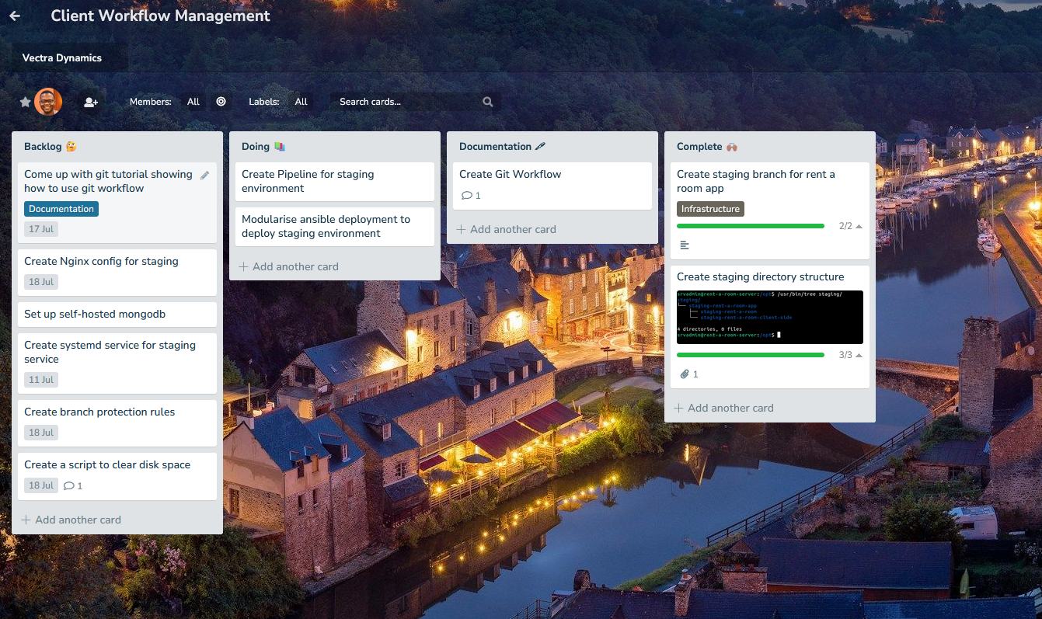Screen dimensions: 1042x619
Task: Open the Members All filter
Action: 193,102
